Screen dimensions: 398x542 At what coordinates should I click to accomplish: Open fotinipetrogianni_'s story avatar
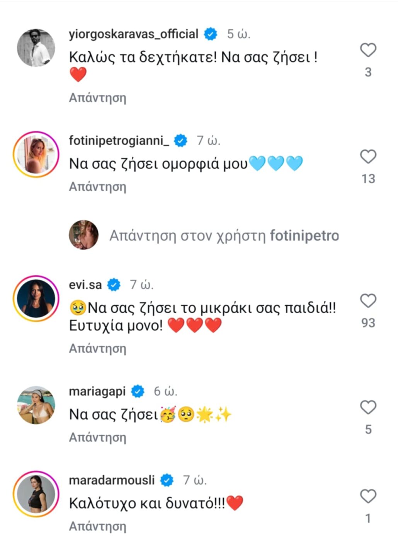[x=36, y=154]
